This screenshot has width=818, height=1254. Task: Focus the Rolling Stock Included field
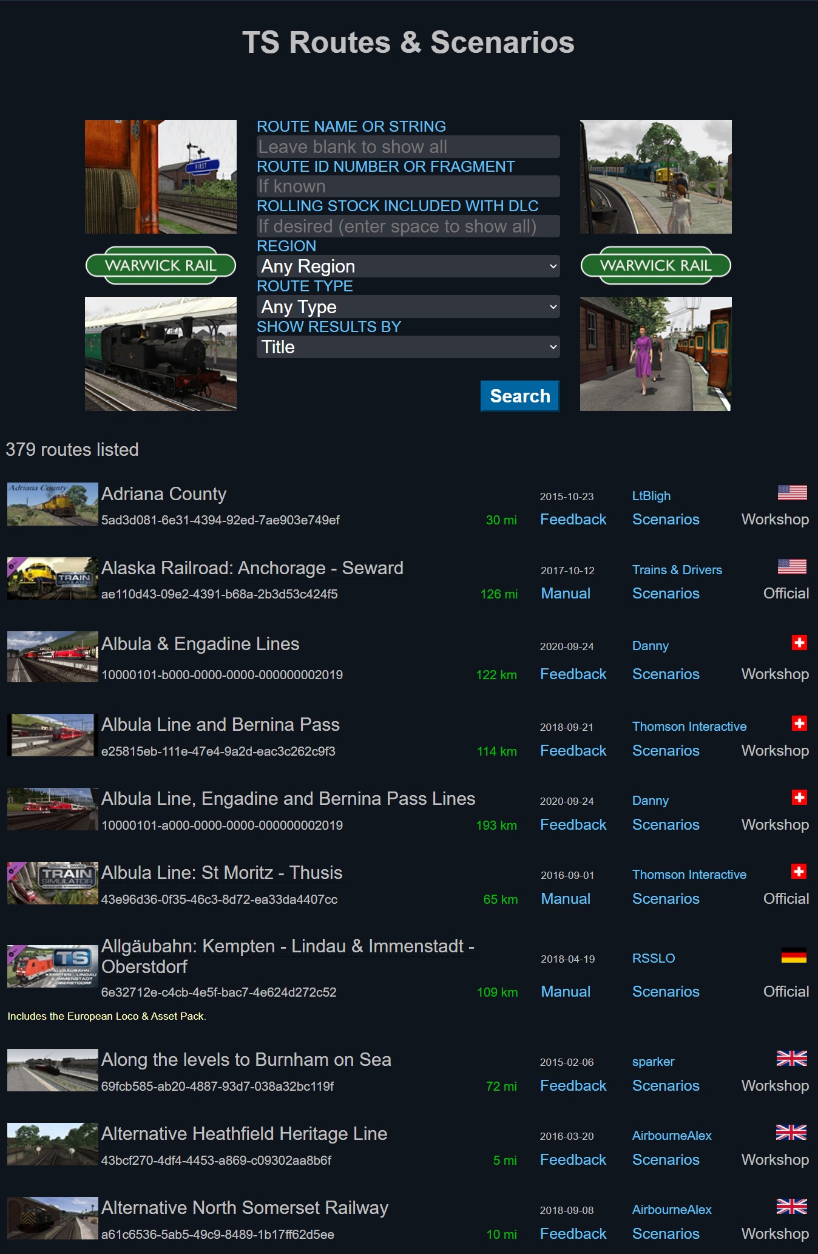coord(408,226)
